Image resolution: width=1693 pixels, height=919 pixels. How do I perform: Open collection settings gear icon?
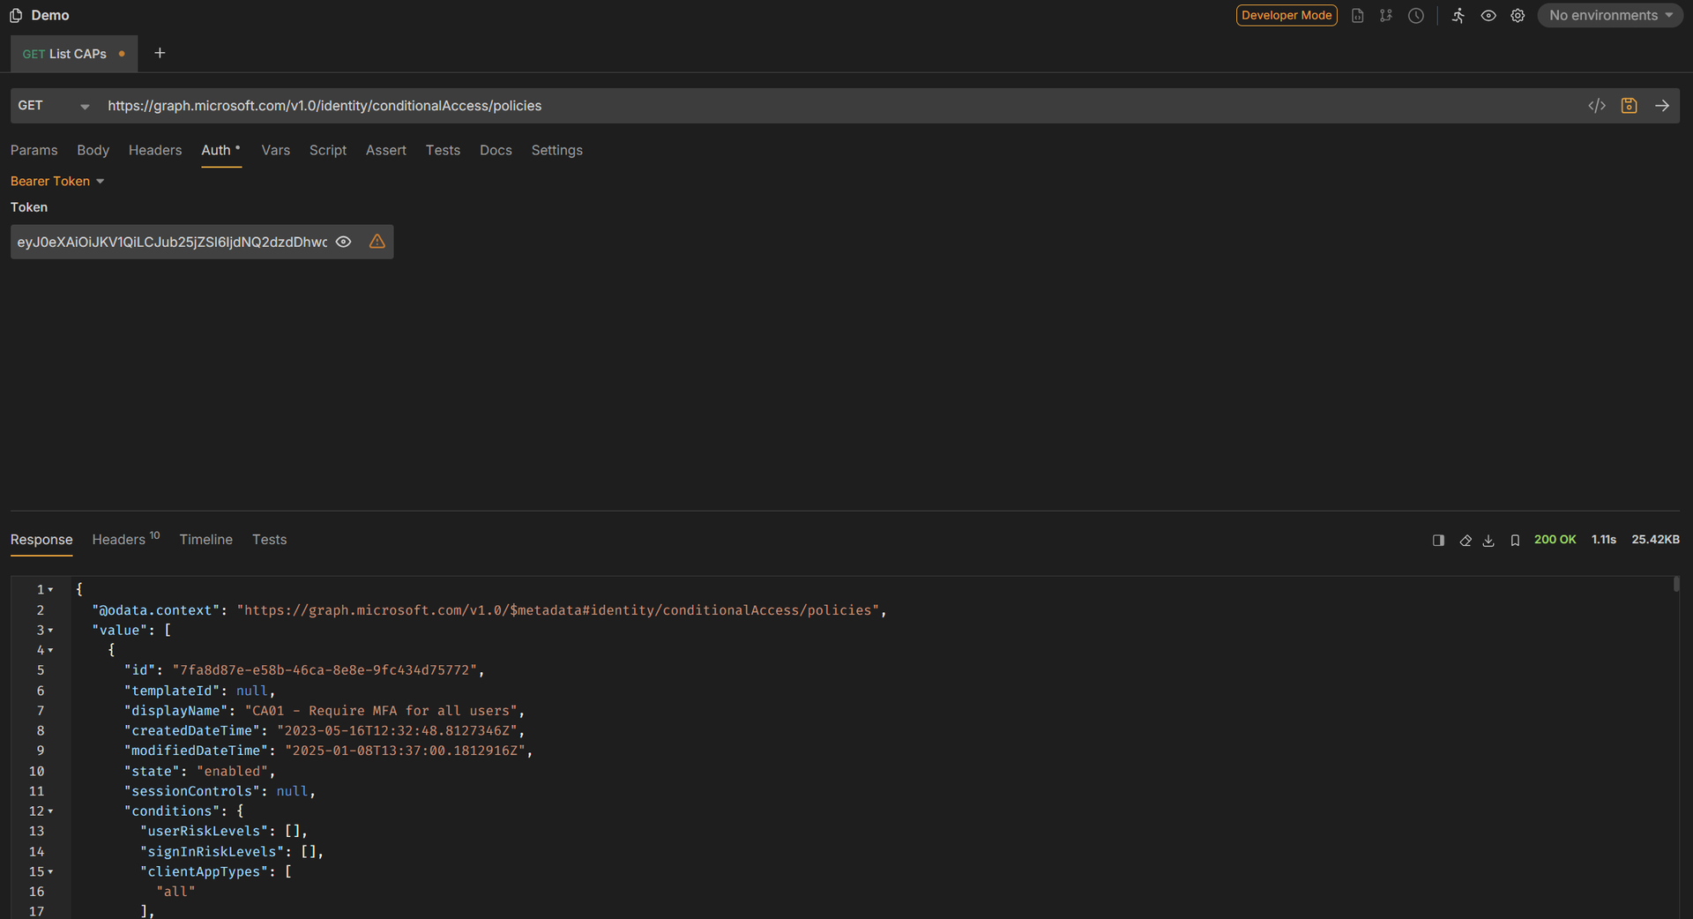coord(1518,16)
